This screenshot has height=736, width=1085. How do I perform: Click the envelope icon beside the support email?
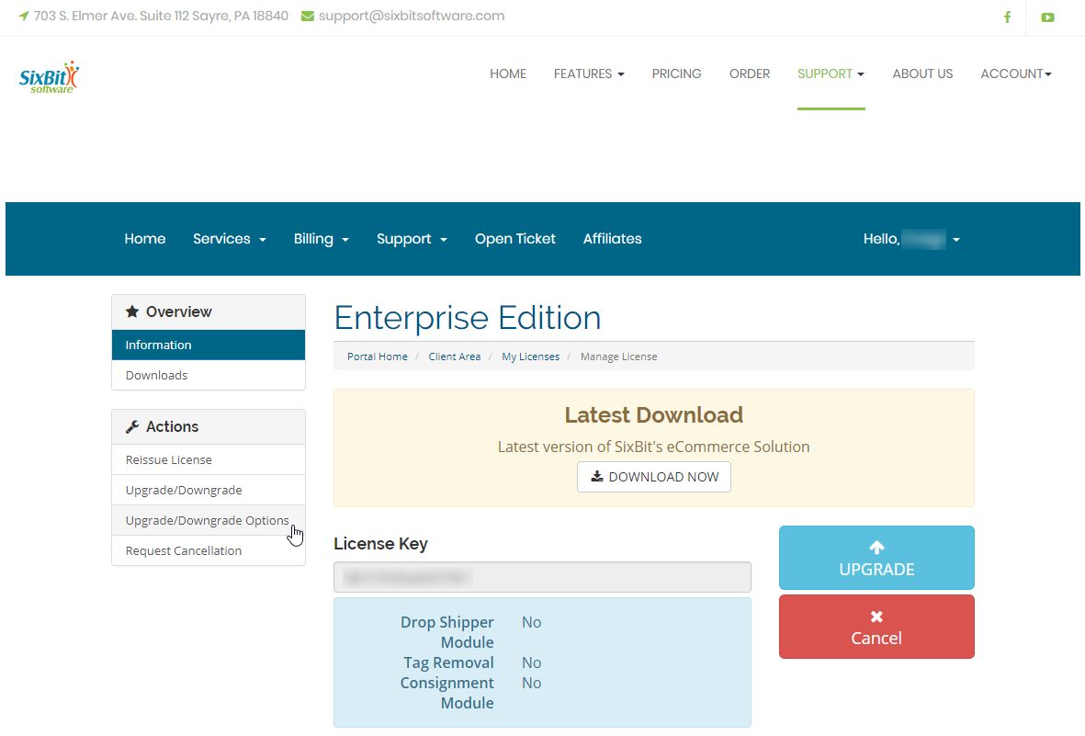point(308,16)
